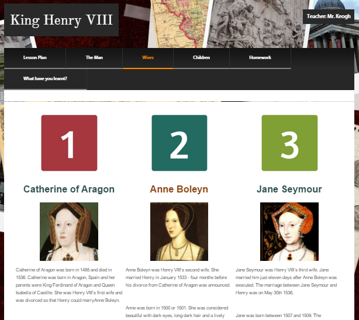Click the King Henry VIII site title
This screenshot has width=359, height=320.
point(61,20)
